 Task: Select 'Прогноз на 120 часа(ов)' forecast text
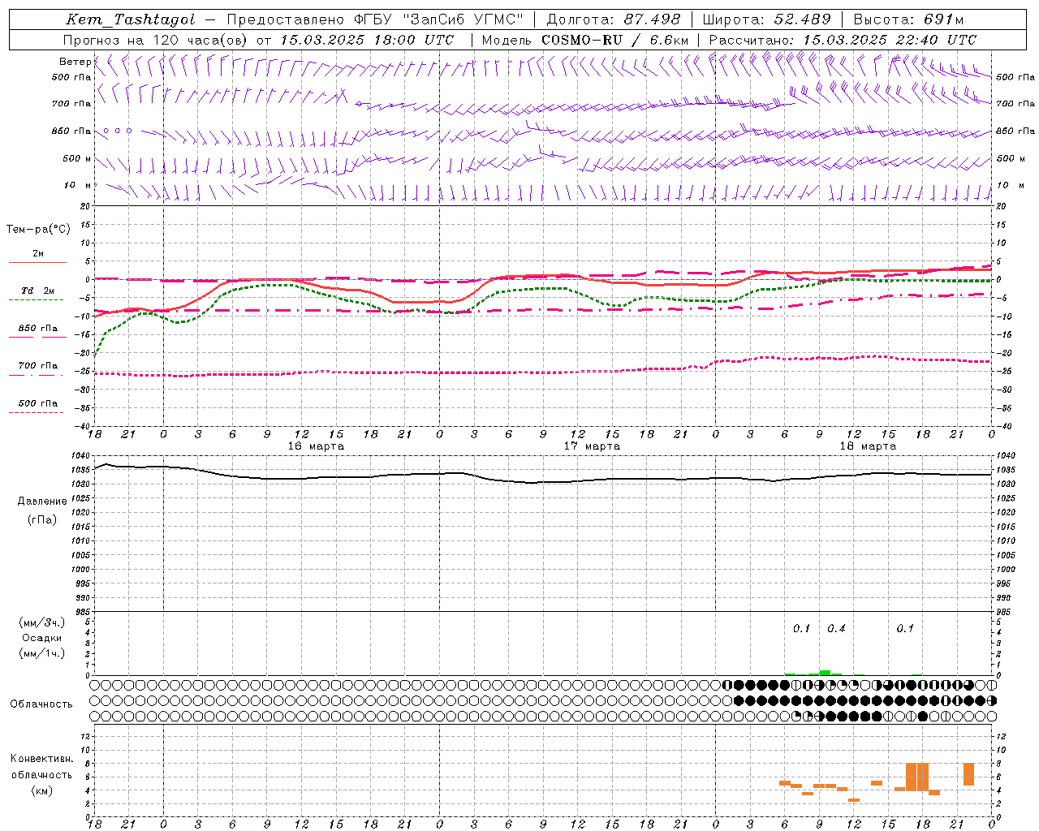tap(156, 40)
